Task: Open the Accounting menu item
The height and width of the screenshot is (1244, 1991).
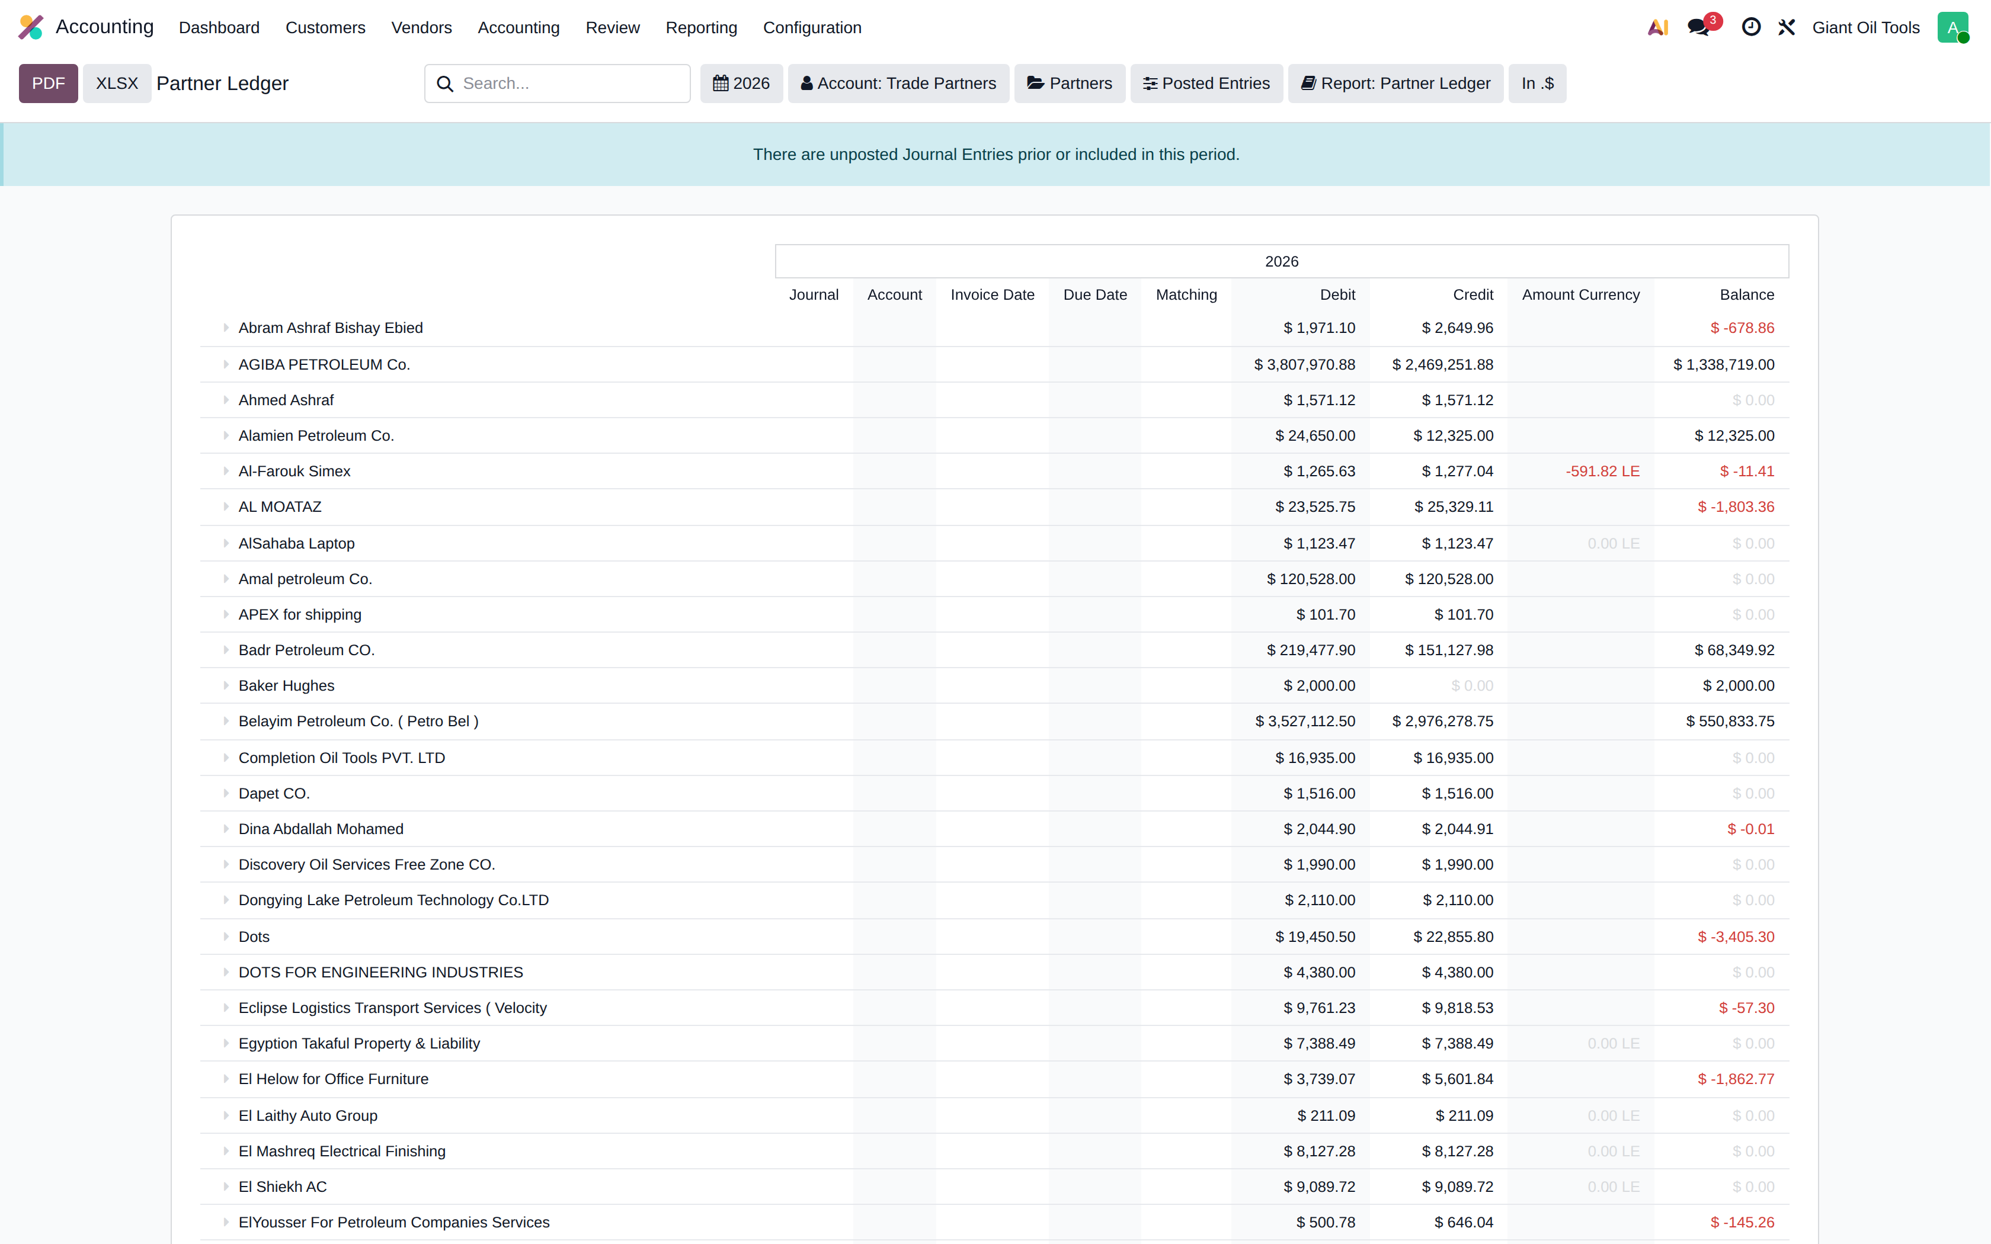Action: [518, 27]
